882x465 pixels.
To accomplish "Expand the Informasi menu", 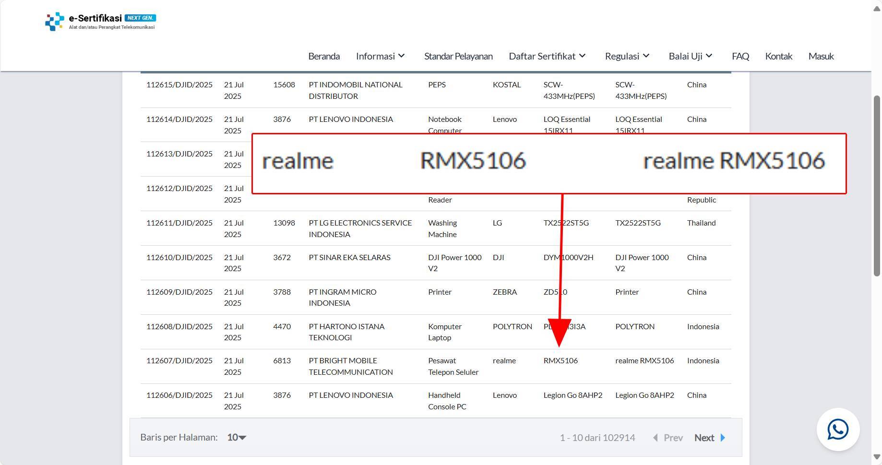I will pyautogui.click(x=381, y=56).
